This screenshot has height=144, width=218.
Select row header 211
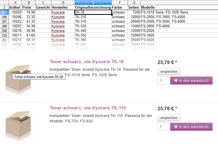point(4,40)
